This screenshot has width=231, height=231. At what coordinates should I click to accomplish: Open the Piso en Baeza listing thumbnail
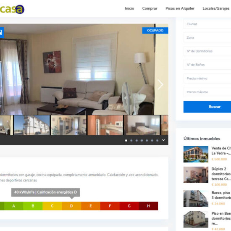(x=196, y=219)
